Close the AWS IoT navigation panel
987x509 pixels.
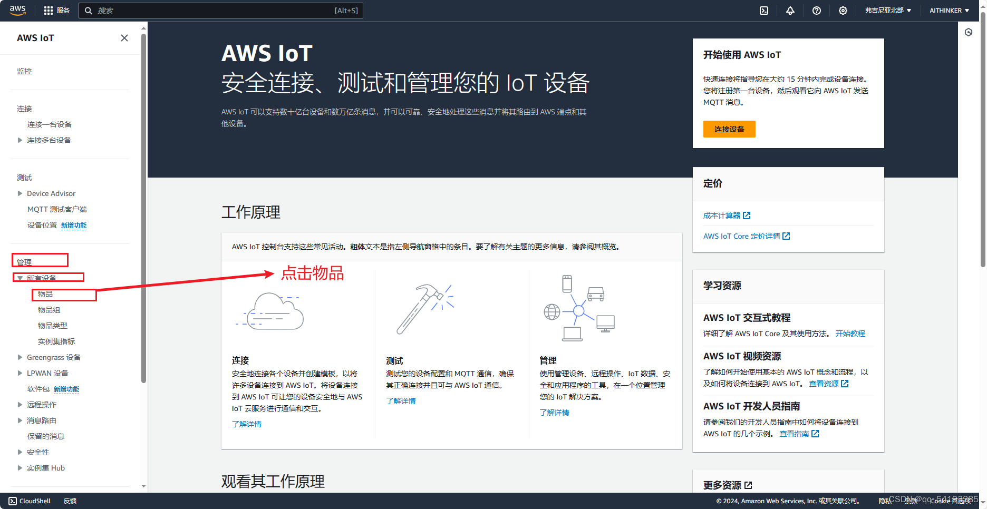point(124,38)
